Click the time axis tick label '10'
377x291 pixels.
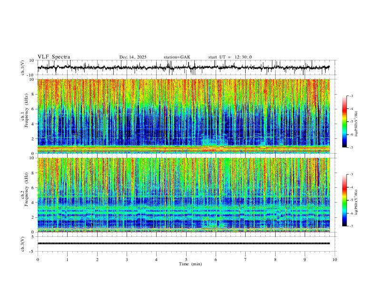(x=335, y=260)
